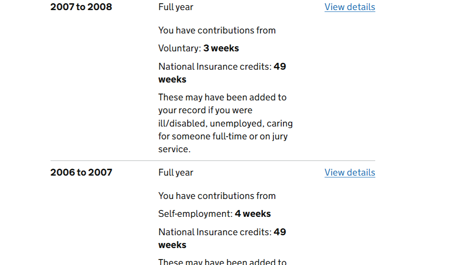
Task: Click the "for someone full-time or on jury" line
Action: pos(223,136)
